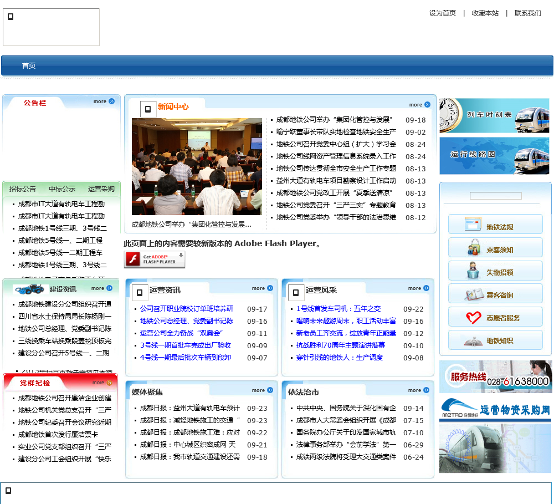This screenshot has height=504, width=554.
Task: Open 志愿者服务 heart button
Action: click(495, 317)
